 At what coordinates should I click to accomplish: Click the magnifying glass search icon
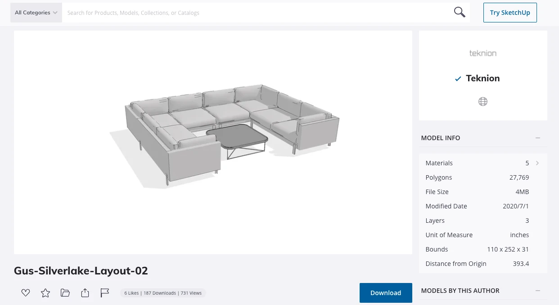pyautogui.click(x=460, y=13)
